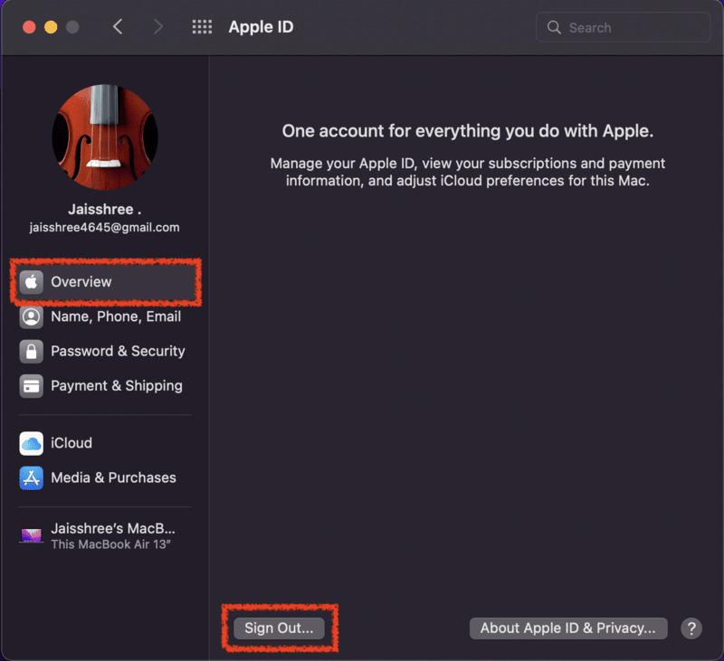The height and width of the screenshot is (661, 724).
Task: Select Jaisshree's MacBook device entry
Action: (106, 535)
